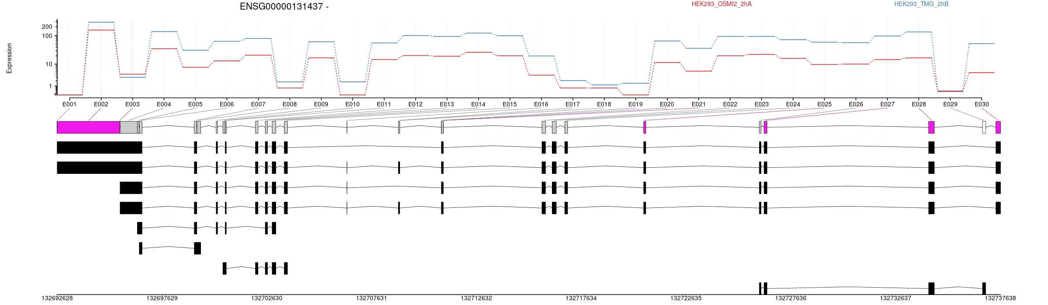Select exon label E001
Viewport: 1048px width, 305px height.
69,104
